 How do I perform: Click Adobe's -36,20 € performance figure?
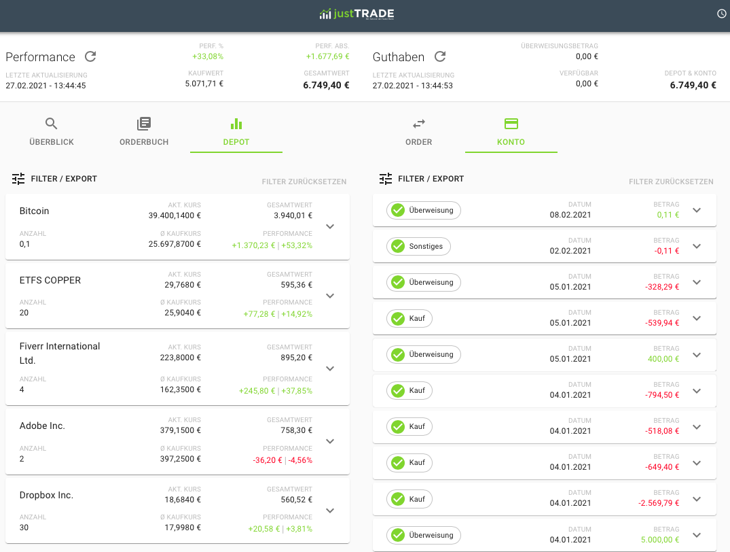coord(268,460)
